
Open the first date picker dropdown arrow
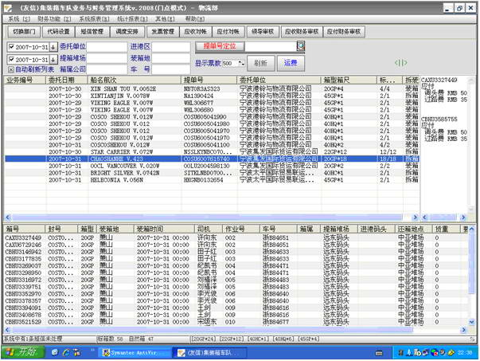point(53,47)
